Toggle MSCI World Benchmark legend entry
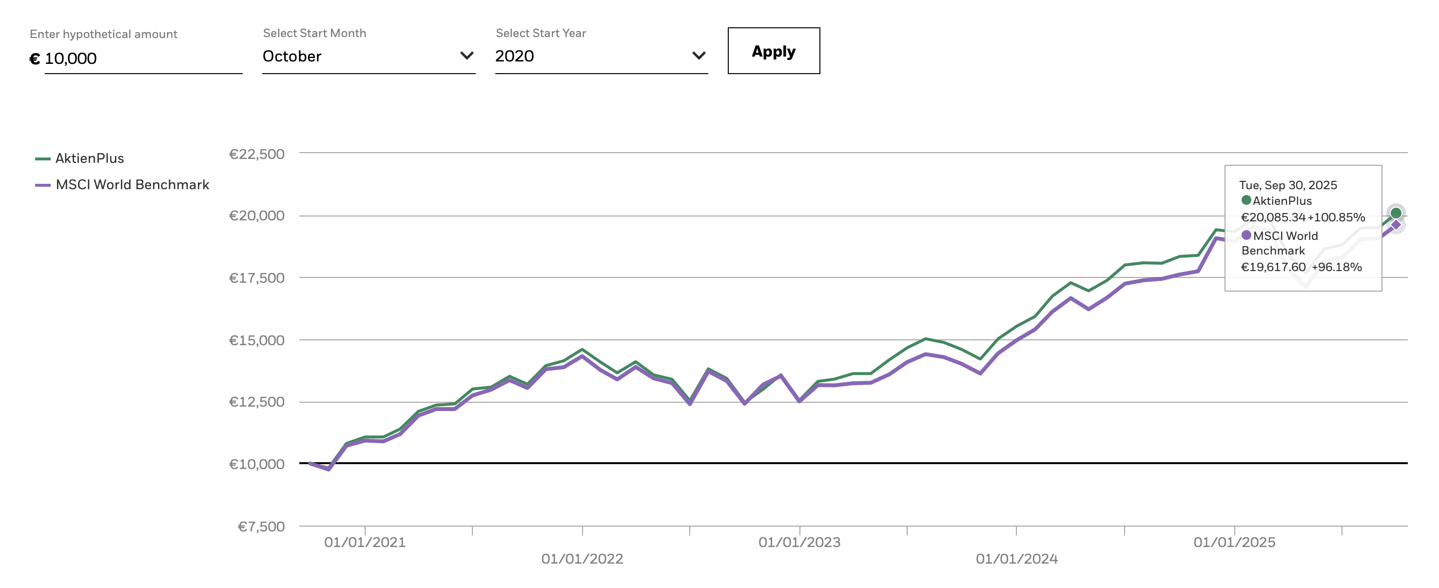This screenshot has height=588, width=1439. (x=132, y=185)
